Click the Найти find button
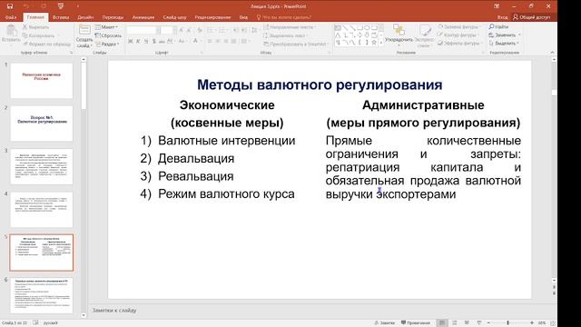This screenshot has width=581, height=327. tap(498, 26)
